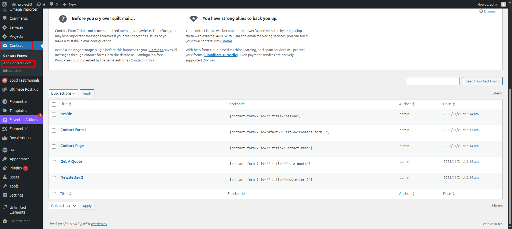This screenshot has height=229, width=512.
Task: Check the checkbox for the beside form
Action: 54,115
